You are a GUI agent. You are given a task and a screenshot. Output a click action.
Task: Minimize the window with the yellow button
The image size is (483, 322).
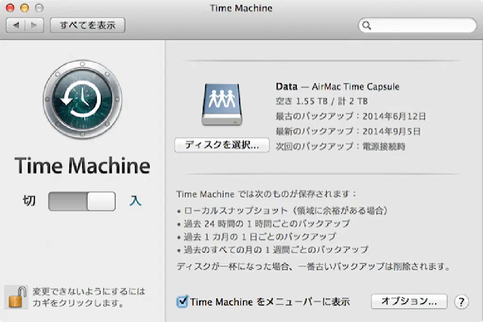(25, 8)
